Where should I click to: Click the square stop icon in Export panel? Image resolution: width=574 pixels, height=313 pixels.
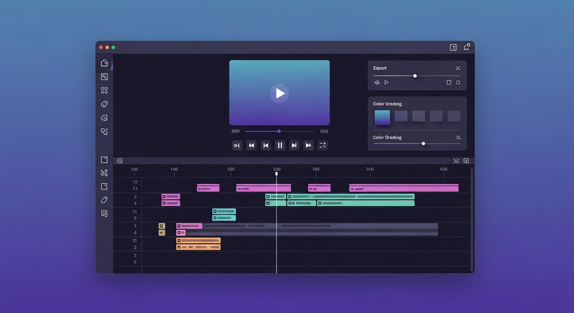449,82
